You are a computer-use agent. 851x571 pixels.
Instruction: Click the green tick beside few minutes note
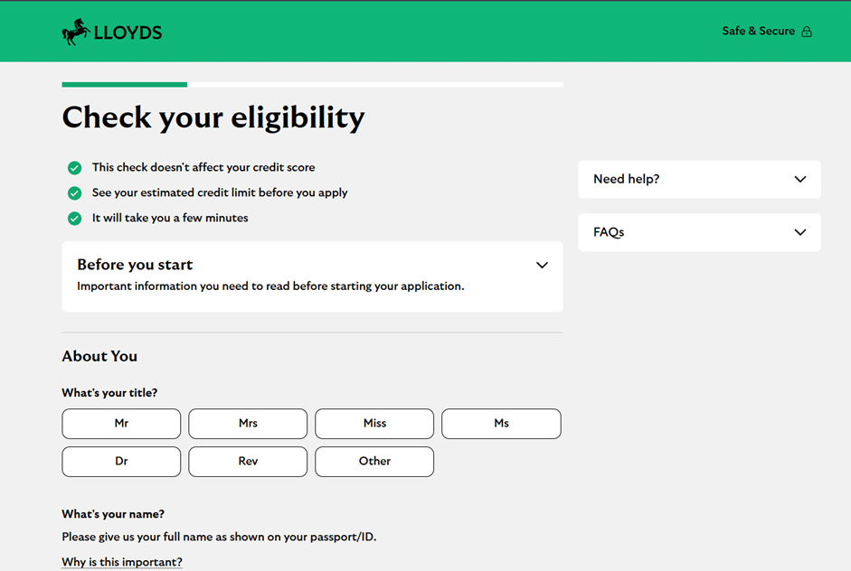pos(74,219)
